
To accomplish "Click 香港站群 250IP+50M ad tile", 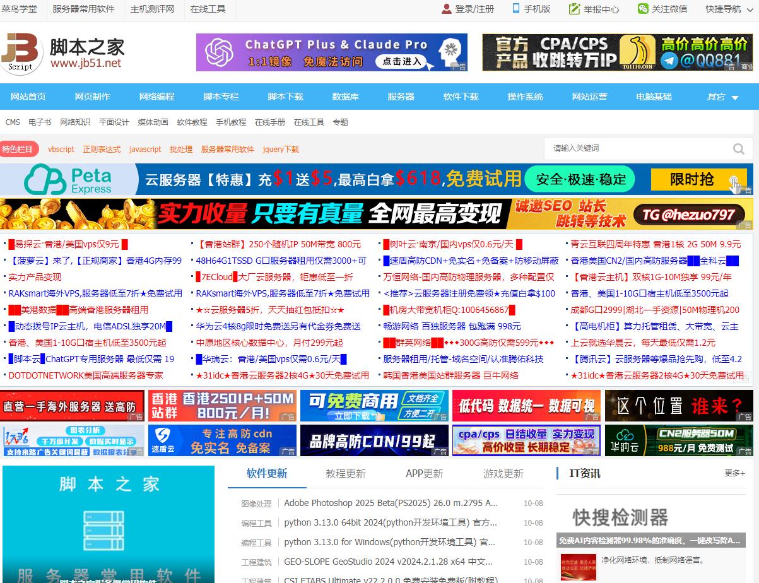I will (222, 406).
